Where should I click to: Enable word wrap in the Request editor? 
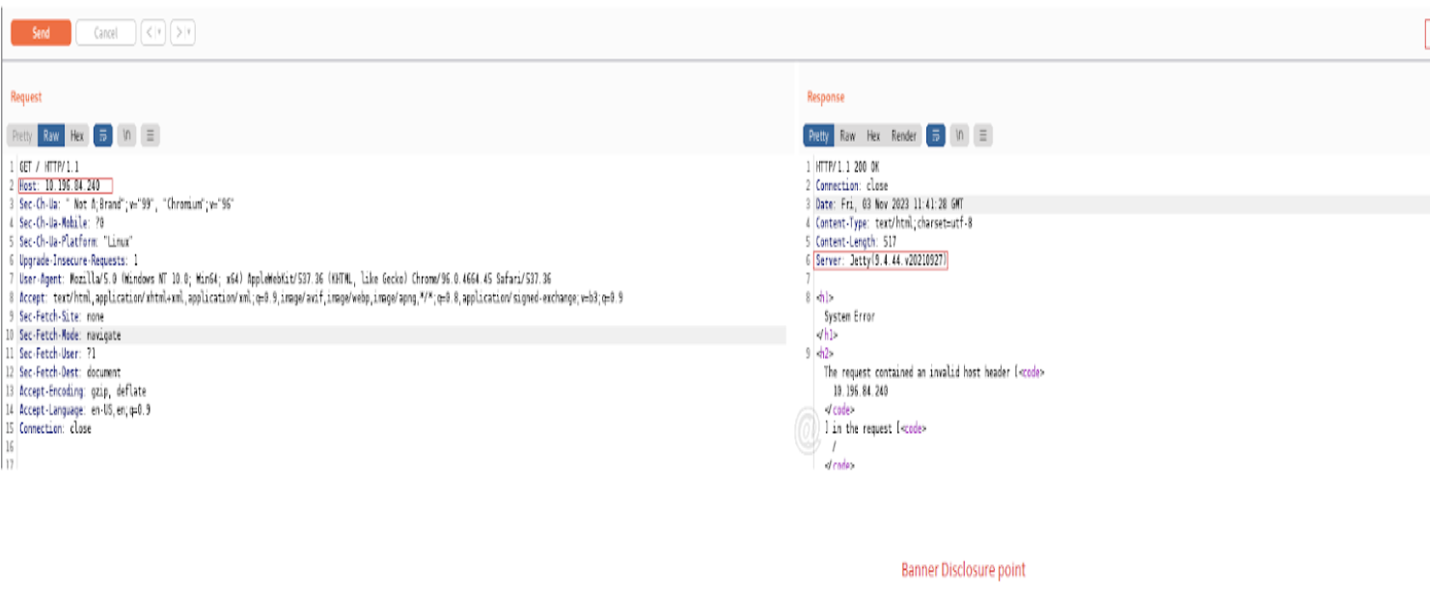tap(103, 135)
